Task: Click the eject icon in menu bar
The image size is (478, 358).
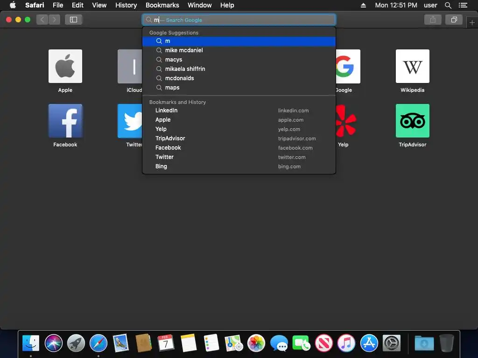Action: [x=363, y=5]
